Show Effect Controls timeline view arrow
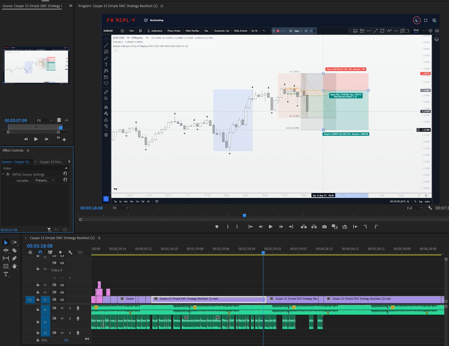 69,162
